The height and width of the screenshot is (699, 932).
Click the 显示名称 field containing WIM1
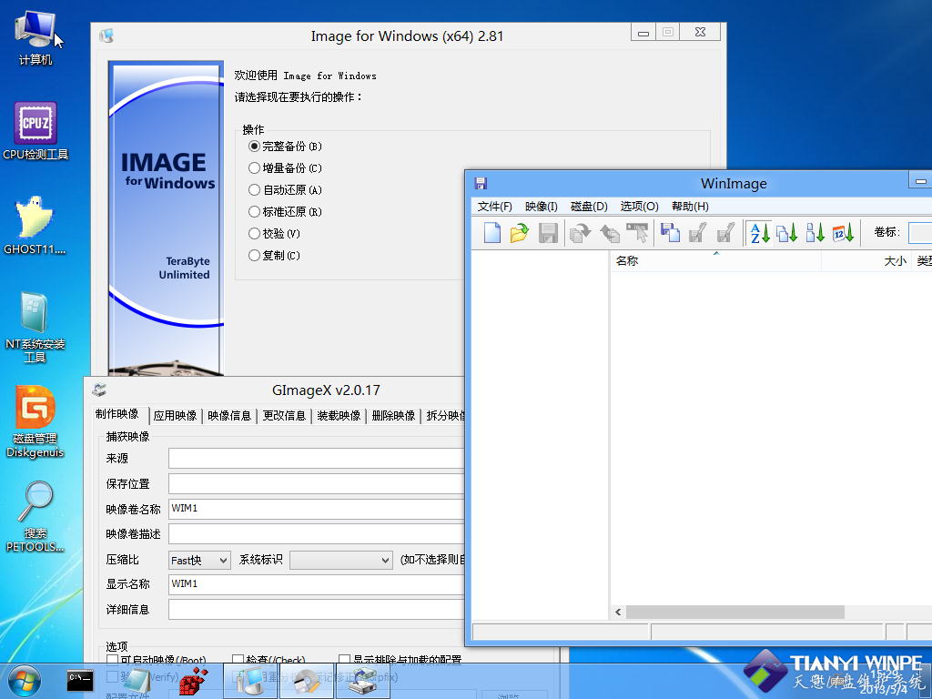(x=316, y=584)
